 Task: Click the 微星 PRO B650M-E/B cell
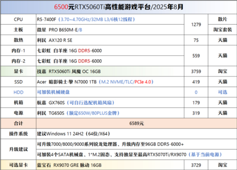(x=110, y=30)
